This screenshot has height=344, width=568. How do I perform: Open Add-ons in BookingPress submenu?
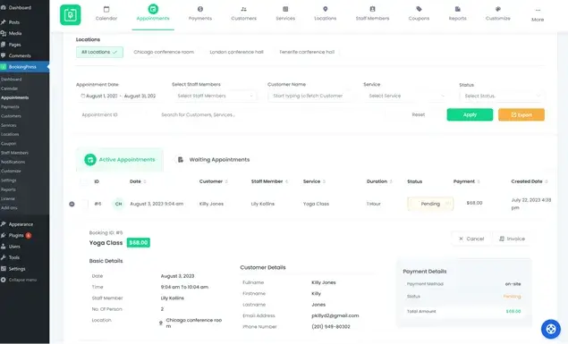tap(9, 208)
